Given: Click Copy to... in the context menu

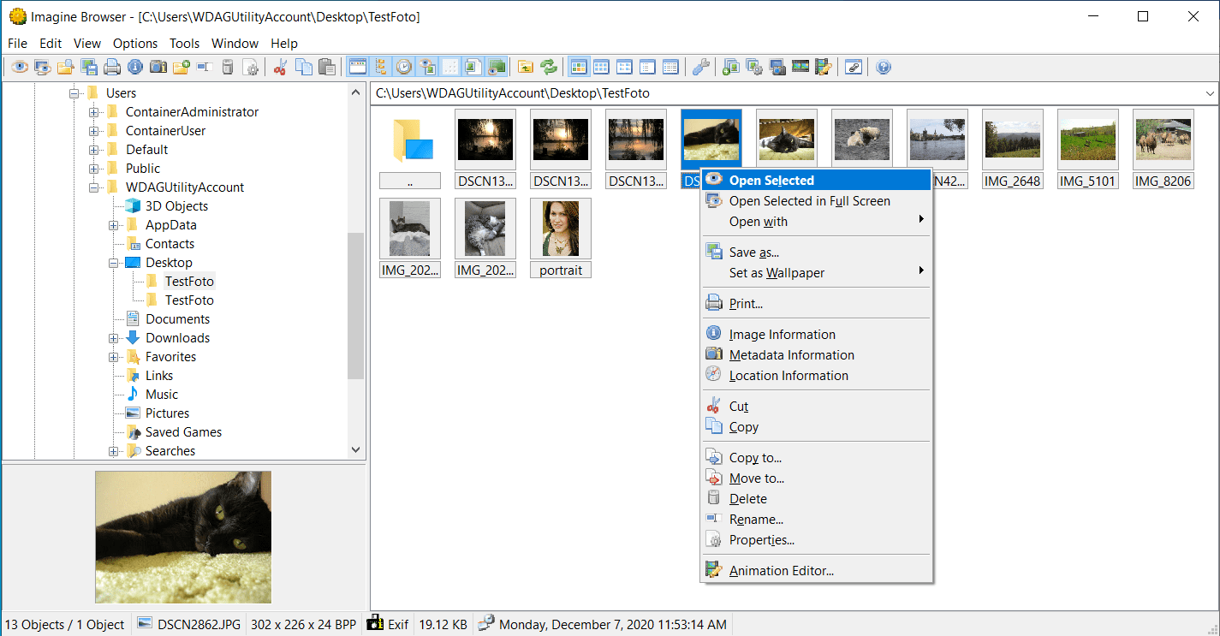Looking at the screenshot, I should pyautogui.click(x=817, y=458).
